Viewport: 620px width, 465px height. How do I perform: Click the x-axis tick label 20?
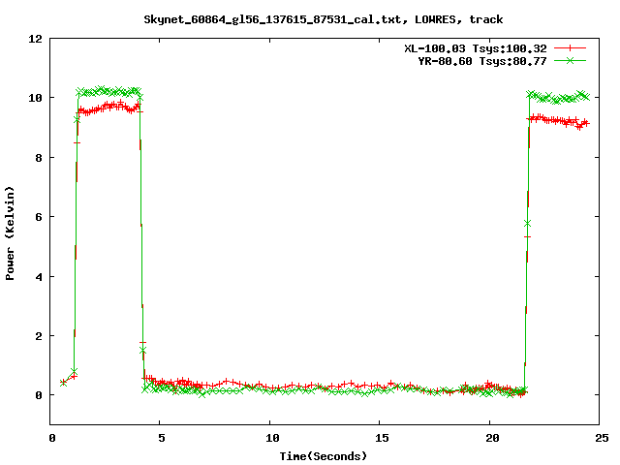click(x=492, y=438)
